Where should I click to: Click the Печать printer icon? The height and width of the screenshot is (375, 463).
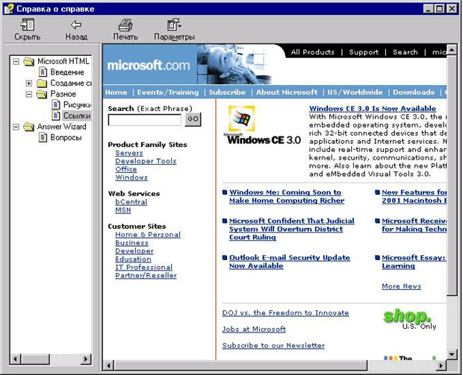point(125,25)
